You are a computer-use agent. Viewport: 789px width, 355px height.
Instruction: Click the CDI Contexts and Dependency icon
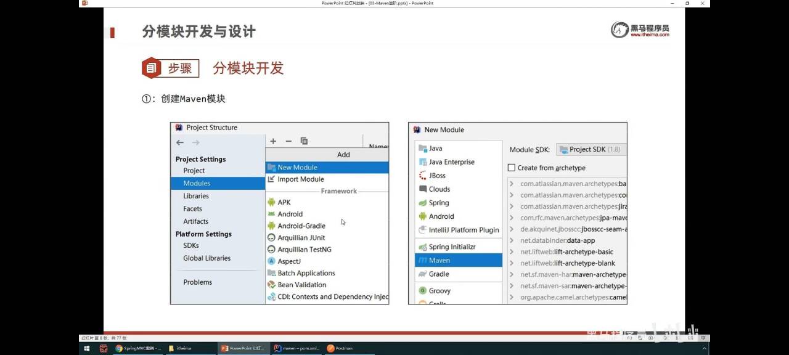271,296
